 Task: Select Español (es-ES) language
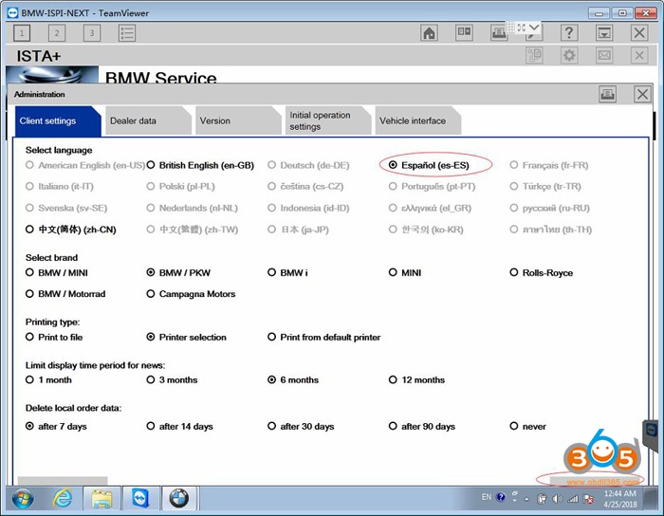393,165
